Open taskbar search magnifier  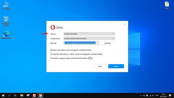(9, 96)
